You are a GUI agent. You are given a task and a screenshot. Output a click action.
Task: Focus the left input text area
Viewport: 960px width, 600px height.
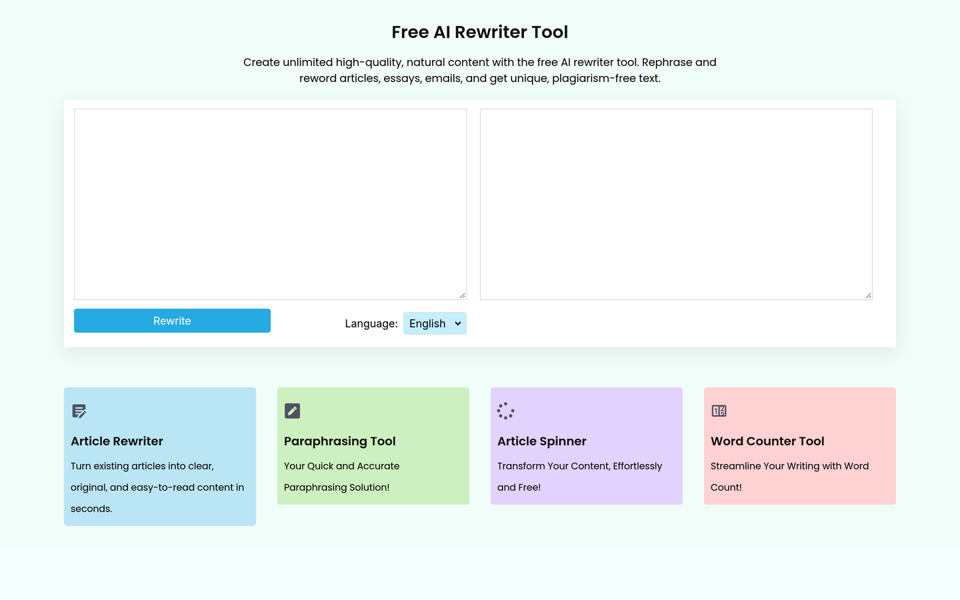click(270, 204)
